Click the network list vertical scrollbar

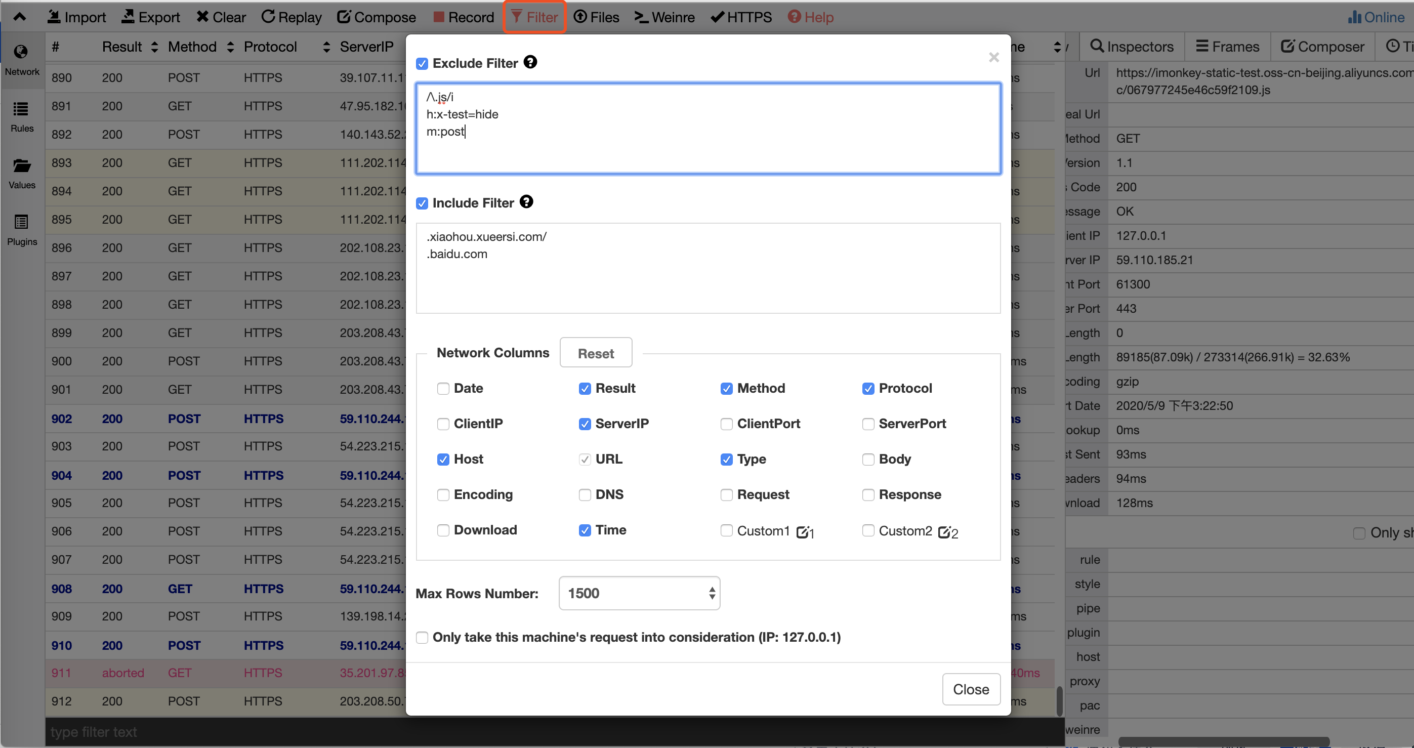coord(1059,701)
